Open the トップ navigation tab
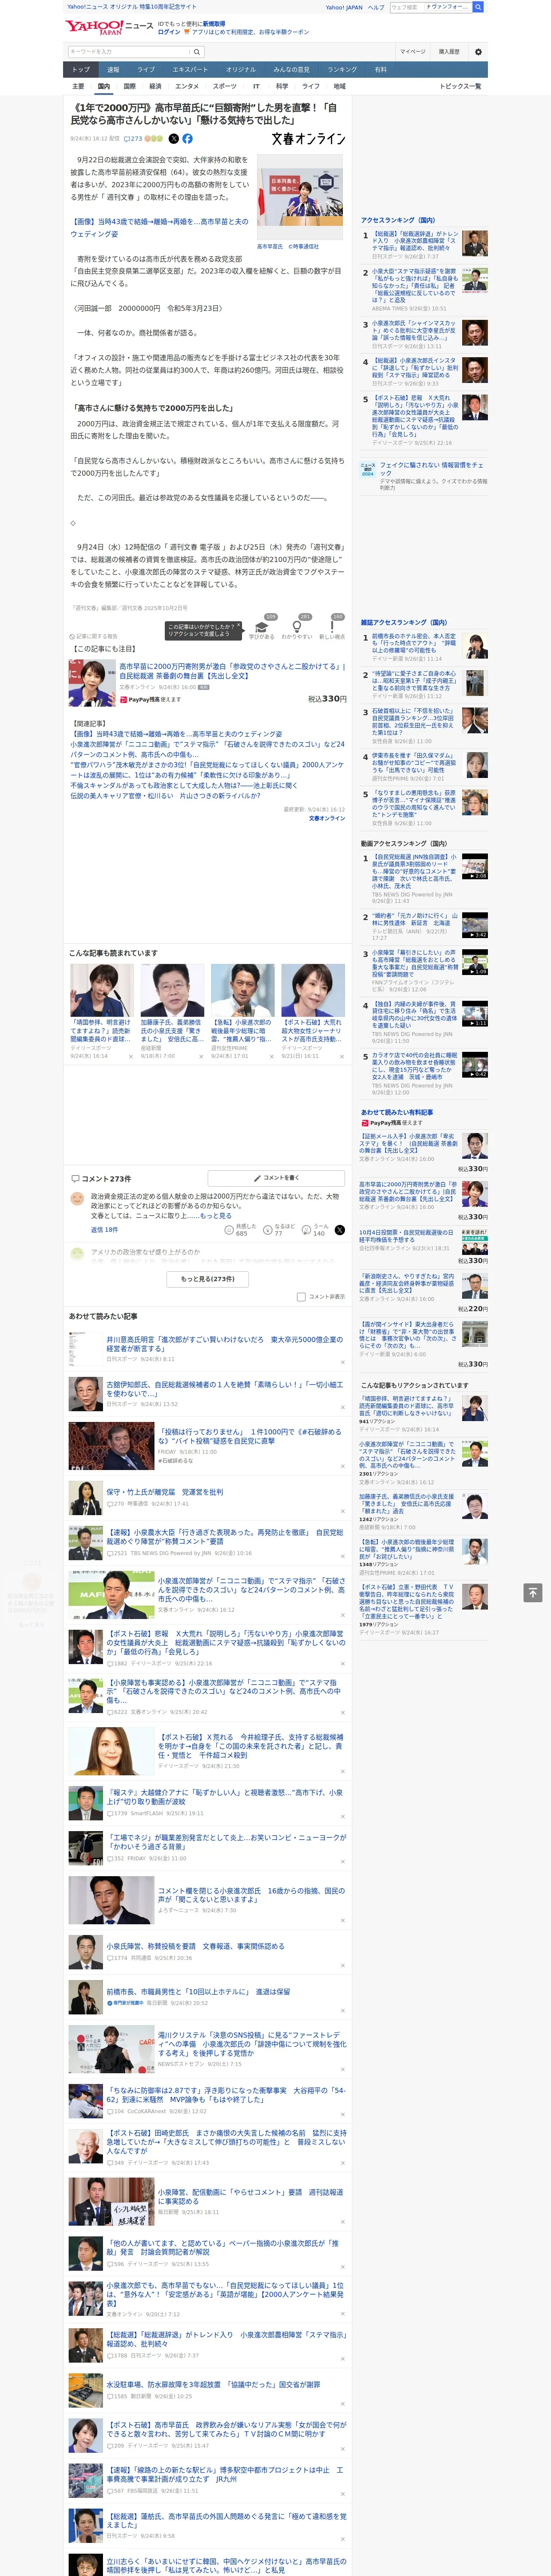This screenshot has width=551, height=2576. (81, 70)
